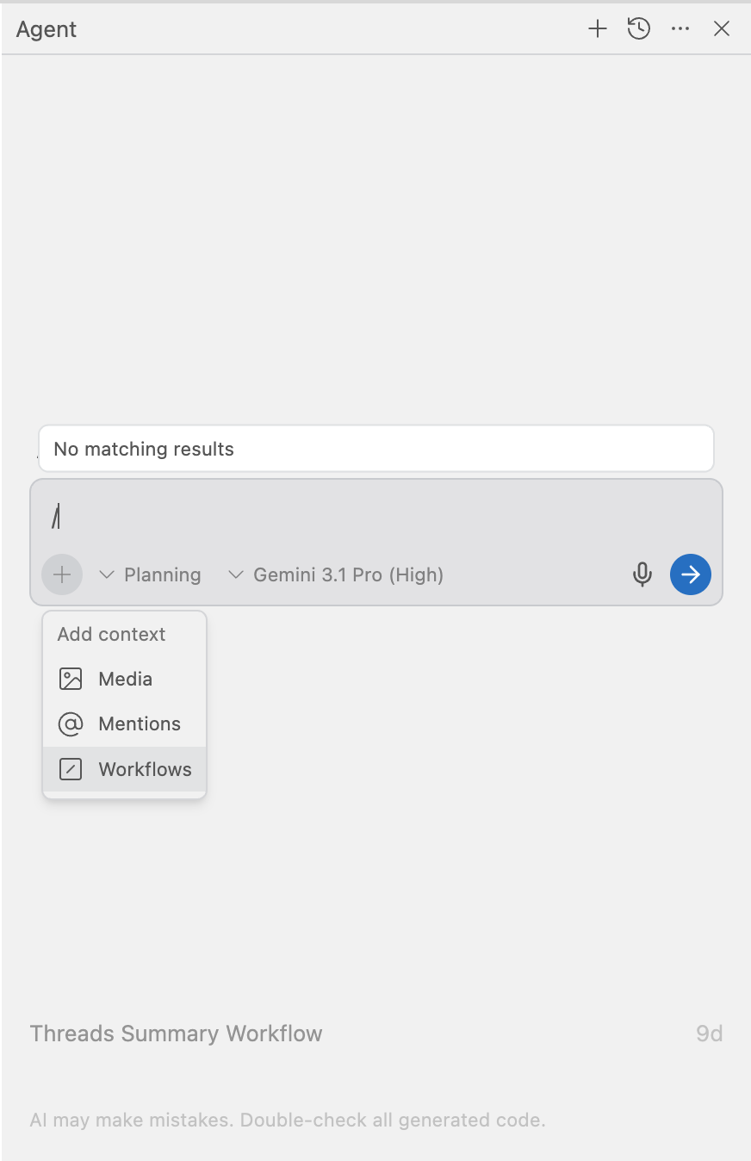Send the message with the blue arrow

pos(691,574)
